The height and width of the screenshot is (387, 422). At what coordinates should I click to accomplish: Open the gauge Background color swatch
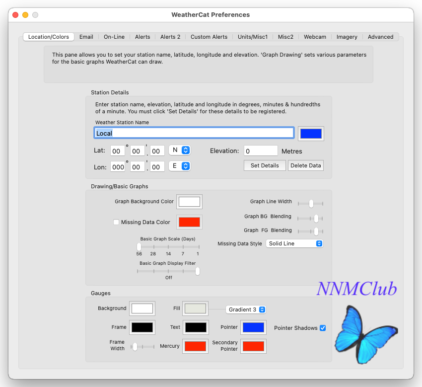tap(142, 309)
